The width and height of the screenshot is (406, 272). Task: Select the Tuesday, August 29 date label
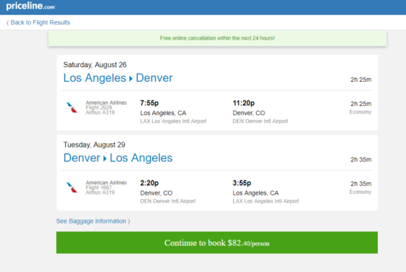click(x=94, y=144)
